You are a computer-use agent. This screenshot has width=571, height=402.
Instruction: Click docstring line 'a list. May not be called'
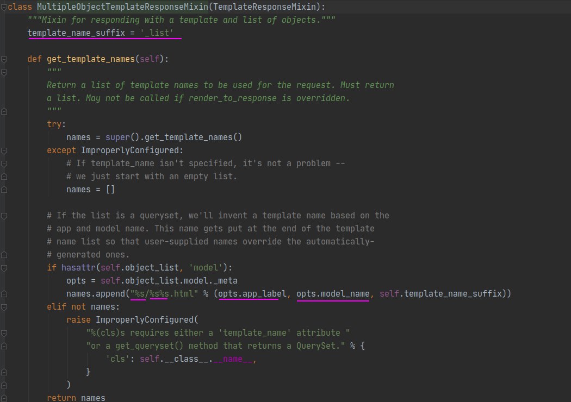(198, 98)
